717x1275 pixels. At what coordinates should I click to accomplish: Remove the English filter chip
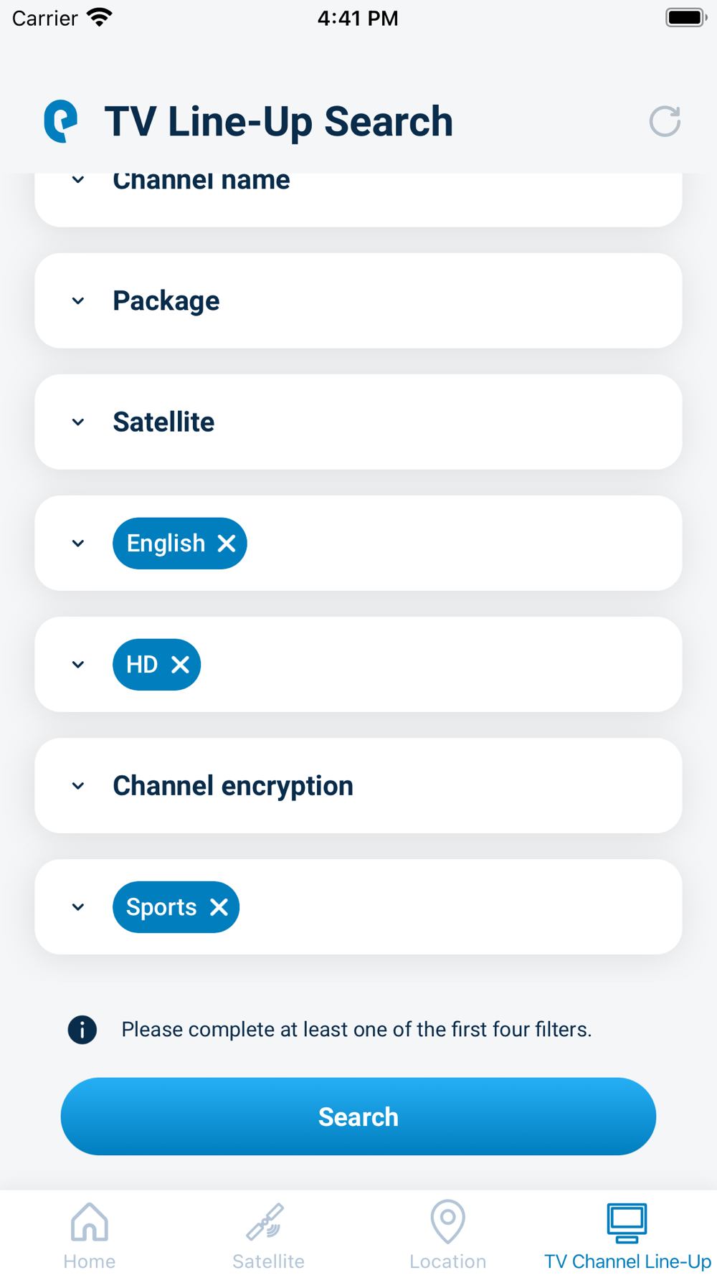[x=227, y=544]
